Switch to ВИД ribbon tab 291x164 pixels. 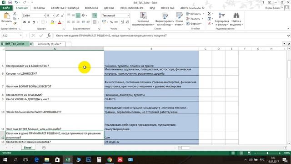[x=152, y=8]
